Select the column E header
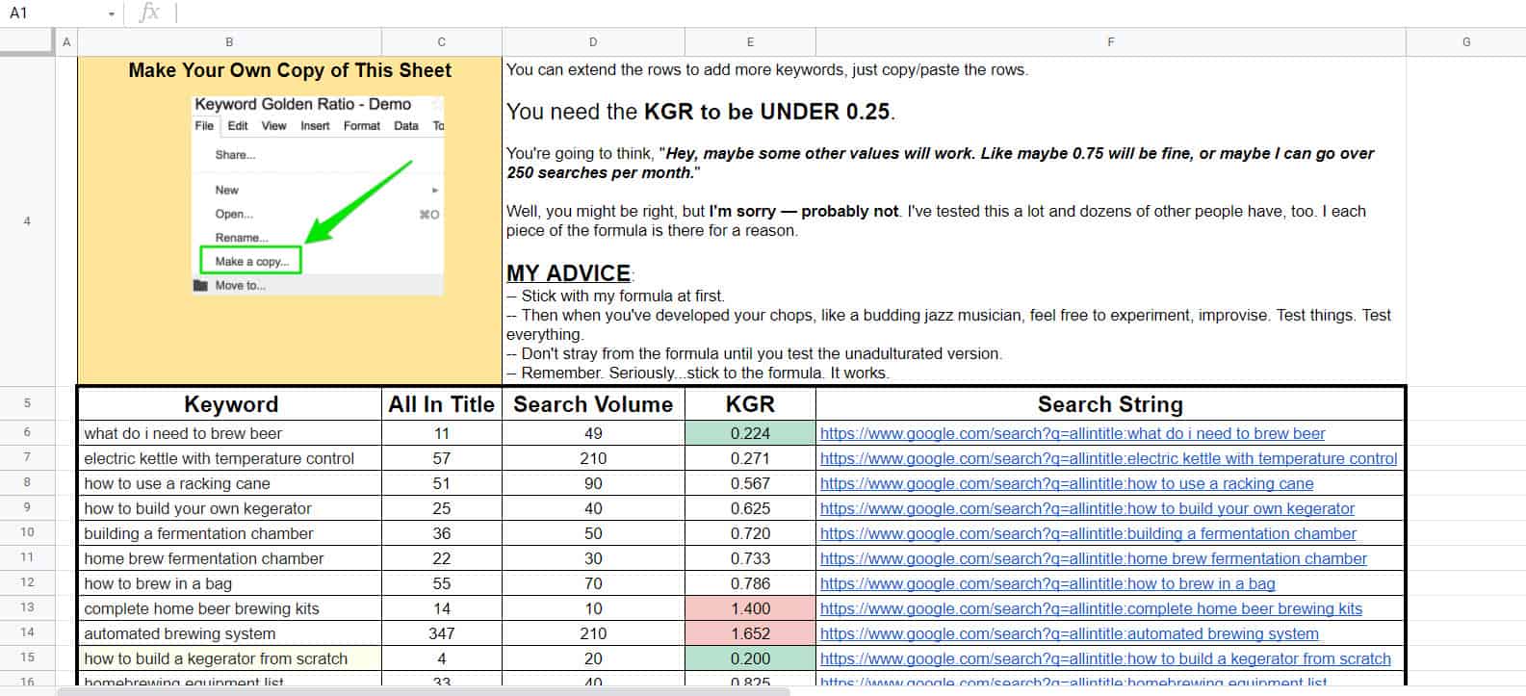The height and width of the screenshot is (696, 1526). [750, 41]
